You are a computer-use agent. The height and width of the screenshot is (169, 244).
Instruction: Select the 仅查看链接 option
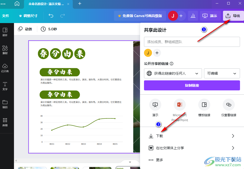228,105
